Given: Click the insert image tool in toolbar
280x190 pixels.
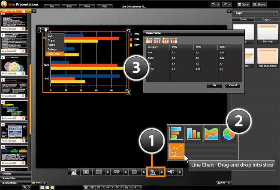Looking at the screenshot, I should tap(74, 172).
